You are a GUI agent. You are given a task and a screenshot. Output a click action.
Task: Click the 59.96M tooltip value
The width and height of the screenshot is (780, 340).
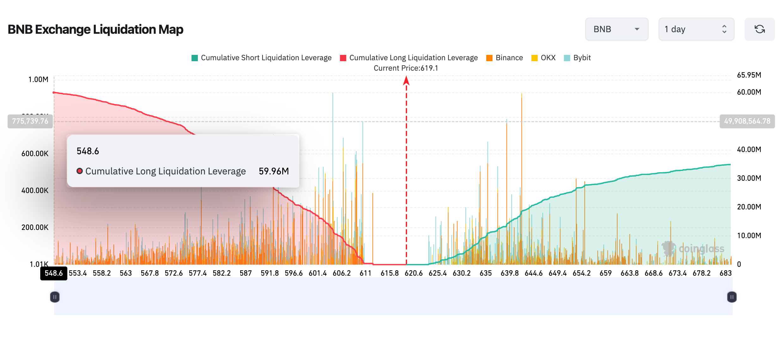(274, 171)
